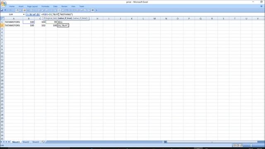Click the value_if_false argument in the tooltip

click(80, 18)
